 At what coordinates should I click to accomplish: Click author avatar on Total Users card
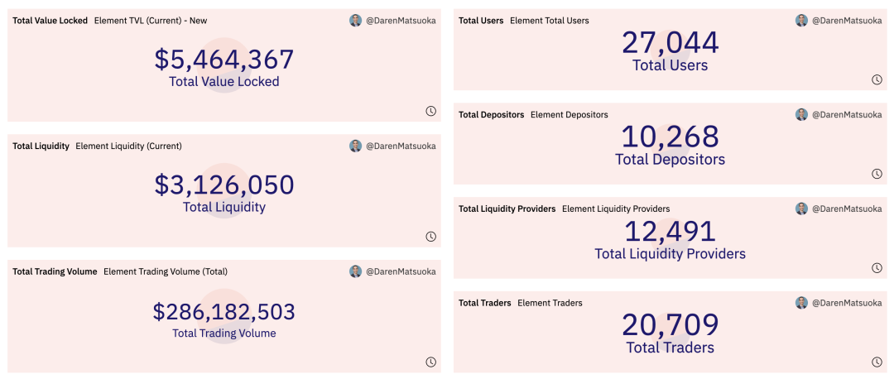(801, 21)
